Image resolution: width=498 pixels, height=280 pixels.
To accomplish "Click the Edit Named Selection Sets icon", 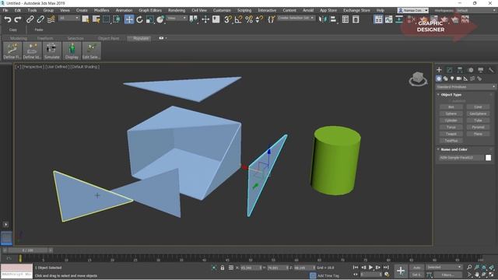I will click(x=271, y=19).
